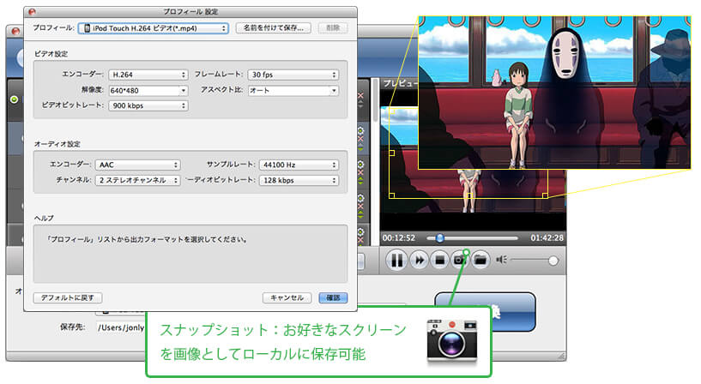Click the 保存先 path field /Users/jonly
Screen dimensions: 701x384
point(121,327)
